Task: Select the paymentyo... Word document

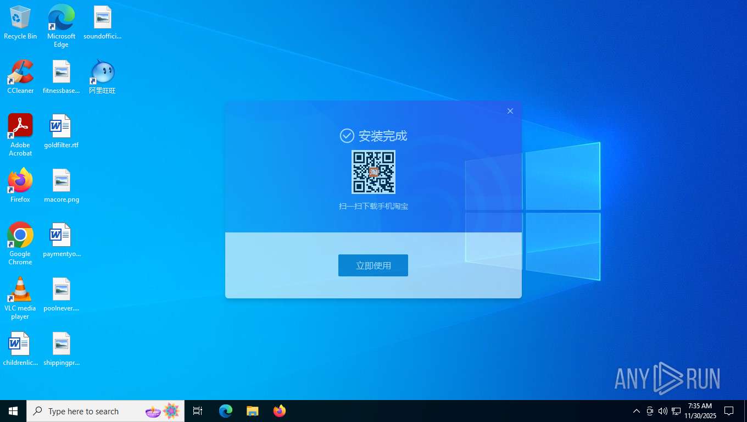Action: point(61,240)
